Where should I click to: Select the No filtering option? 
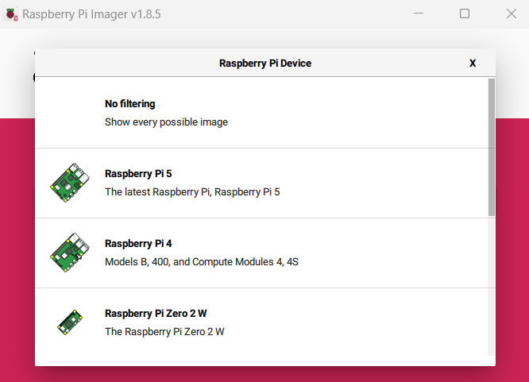[x=130, y=103]
